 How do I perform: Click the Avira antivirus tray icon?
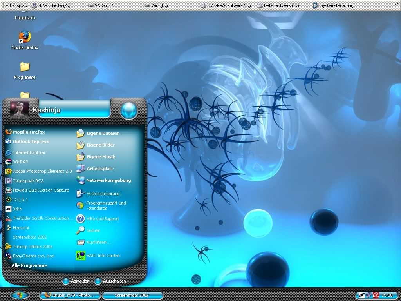[375, 295]
